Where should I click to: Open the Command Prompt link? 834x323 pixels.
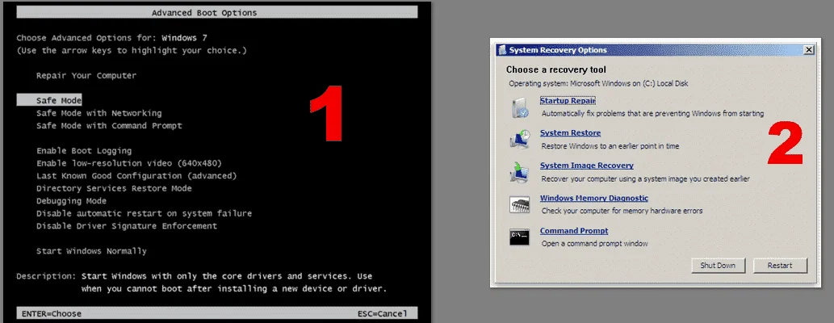[x=574, y=231]
